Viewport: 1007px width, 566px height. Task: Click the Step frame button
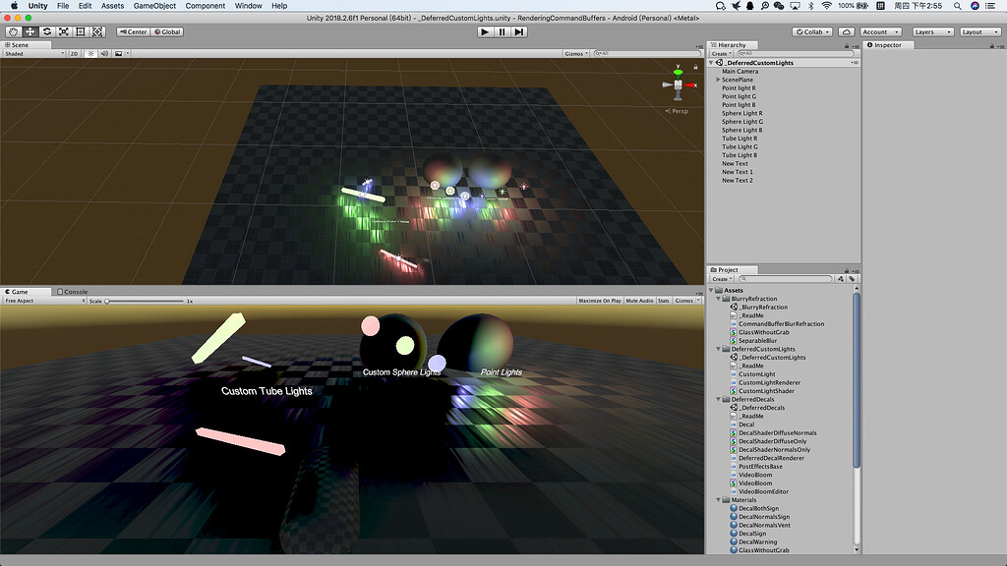pos(520,30)
